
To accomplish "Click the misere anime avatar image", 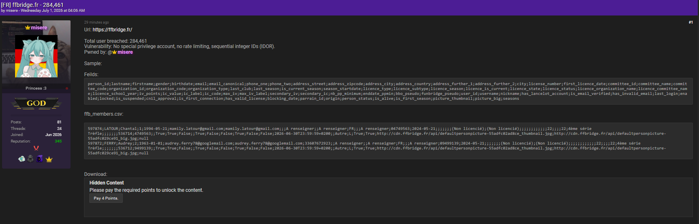I will [36, 56].
